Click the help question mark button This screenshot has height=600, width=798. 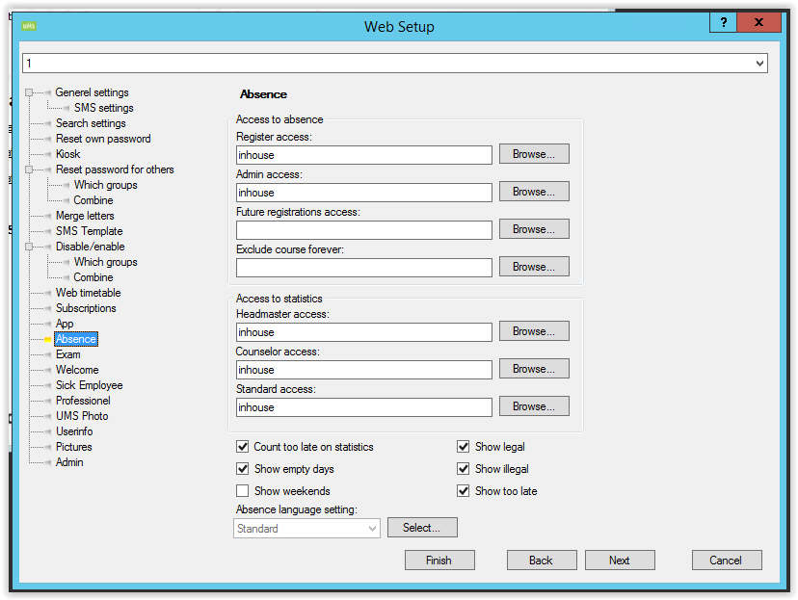(x=723, y=23)
